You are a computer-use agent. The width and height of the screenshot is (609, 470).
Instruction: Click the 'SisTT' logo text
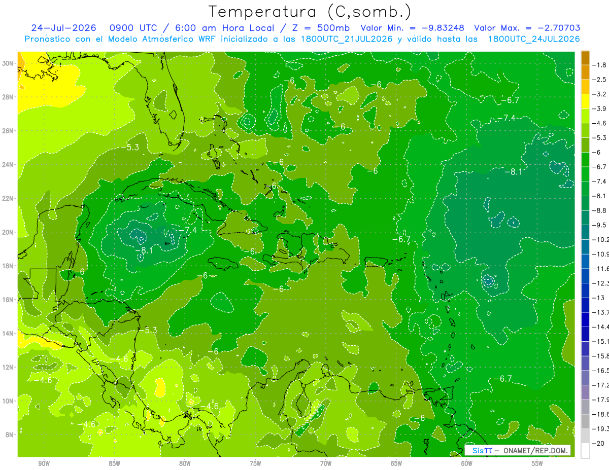(x=482, y=450)
